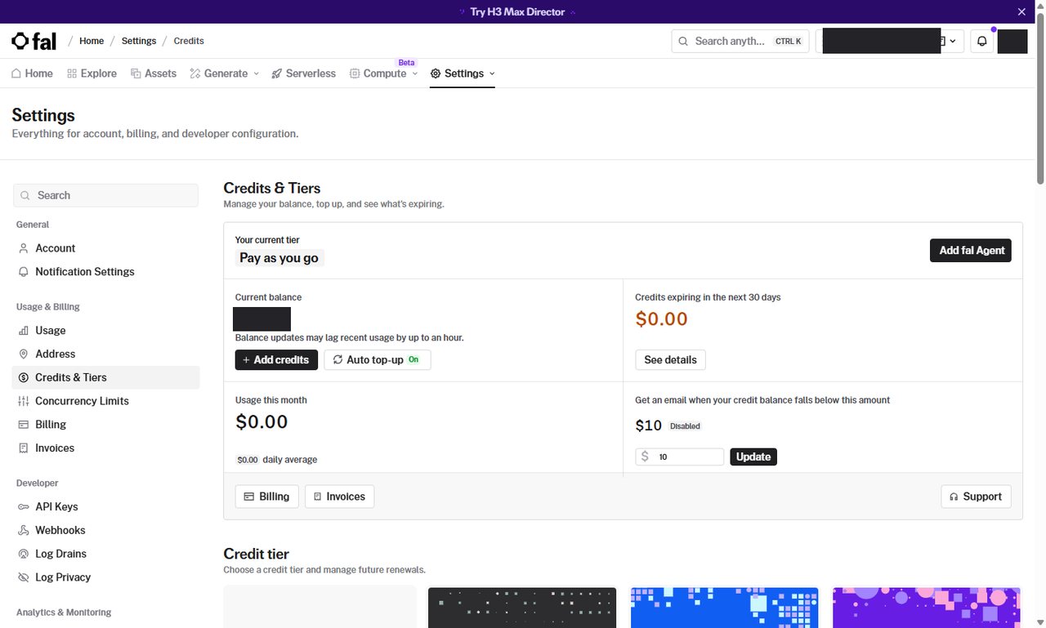Dismiss the Try H3 Max Director banner
Image resolution: width=1046 pixels, height=628 pixels.
point(1021,11)
